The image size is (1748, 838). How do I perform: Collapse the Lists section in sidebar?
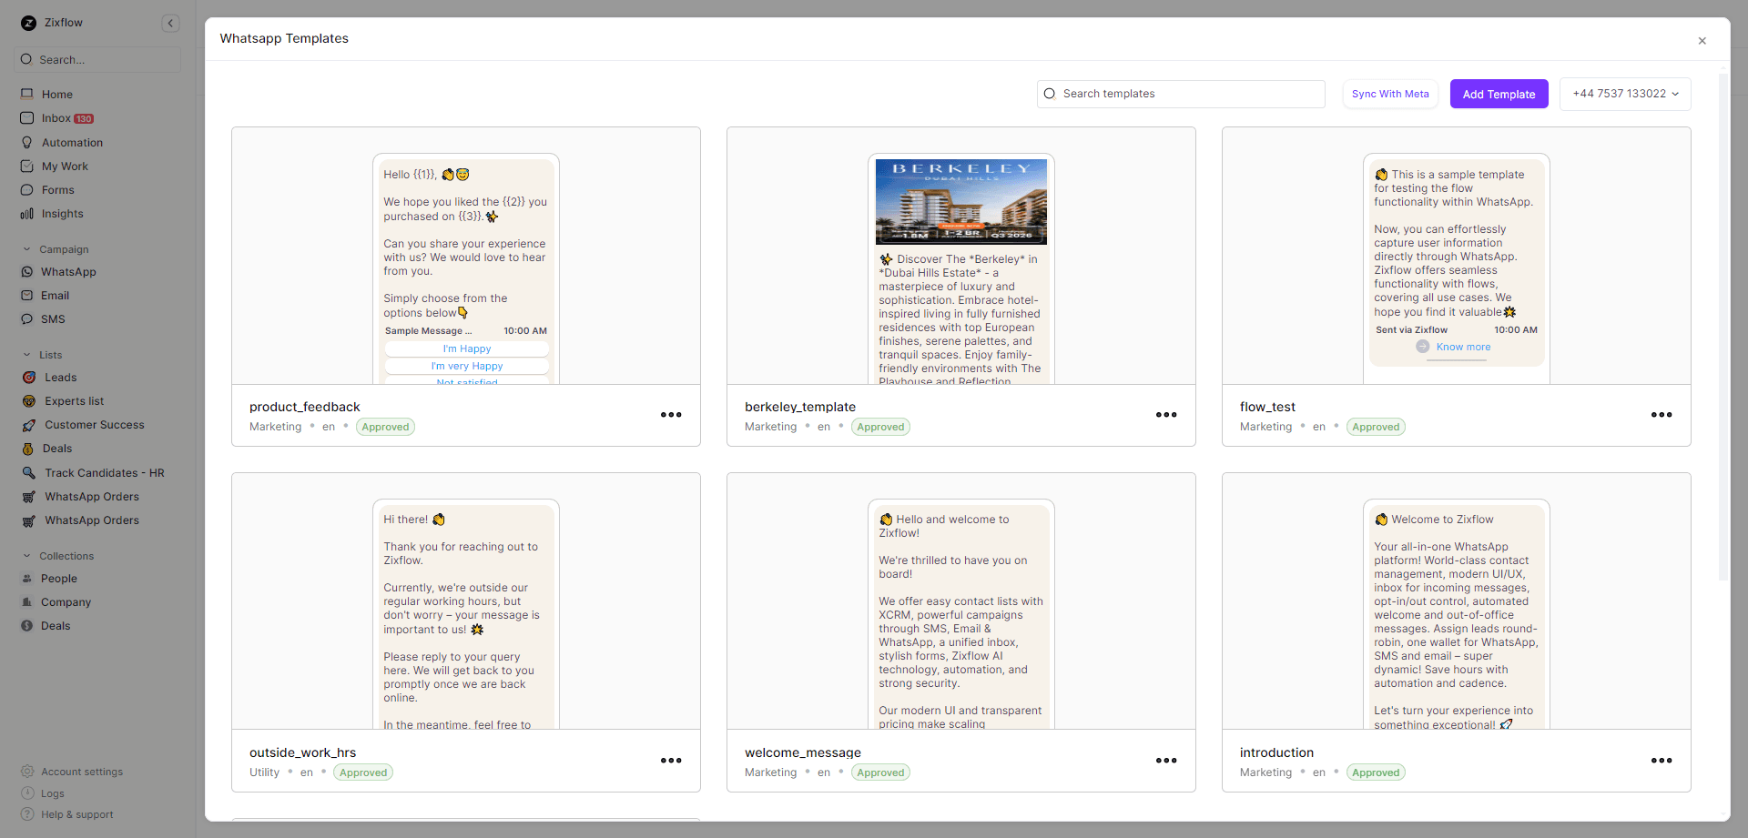[27, 355]
